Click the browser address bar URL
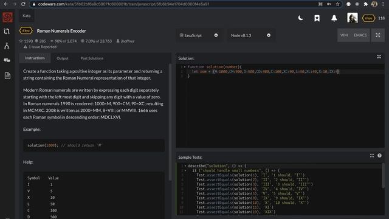 [124, 4]
